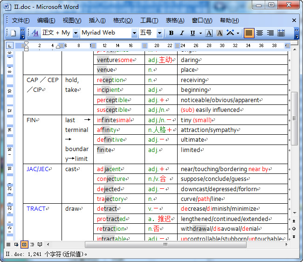Open the Styles and Formatting pane icon
This screenshot has width=303, height=262.
point(35,33)
